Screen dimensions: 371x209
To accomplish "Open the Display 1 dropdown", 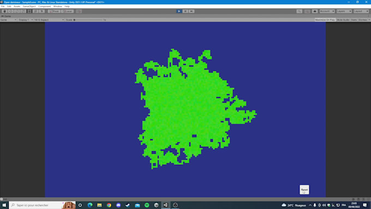I will [x=25, y=20].
